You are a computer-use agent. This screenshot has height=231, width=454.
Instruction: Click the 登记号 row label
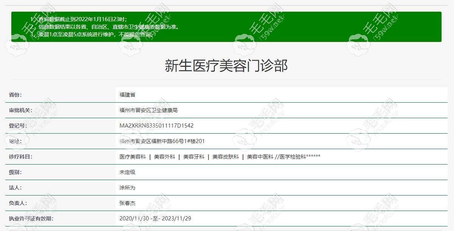18,126
